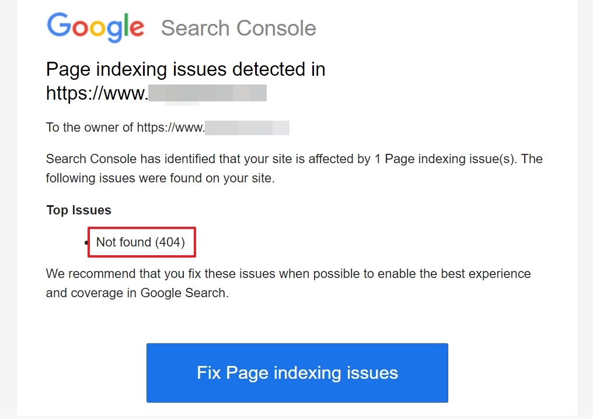
Task: Open the 'Not found (404)' issue link
Action: [141, 242]
